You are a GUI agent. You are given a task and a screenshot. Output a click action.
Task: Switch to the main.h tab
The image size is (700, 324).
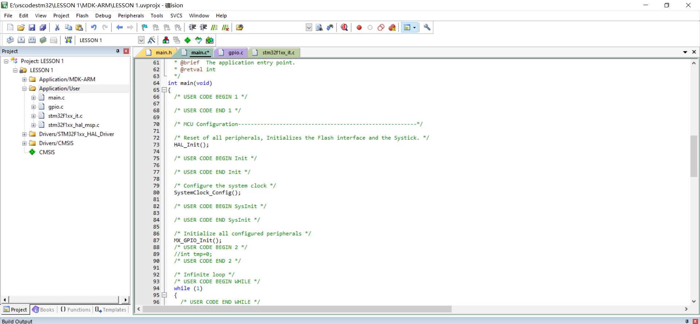(159, 53)
